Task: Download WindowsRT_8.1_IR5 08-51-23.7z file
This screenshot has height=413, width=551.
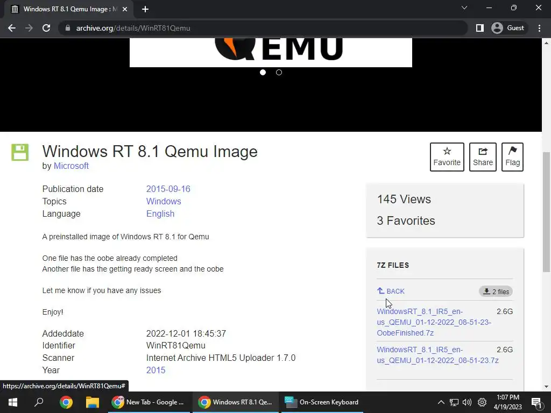Action: pos(438,355)
